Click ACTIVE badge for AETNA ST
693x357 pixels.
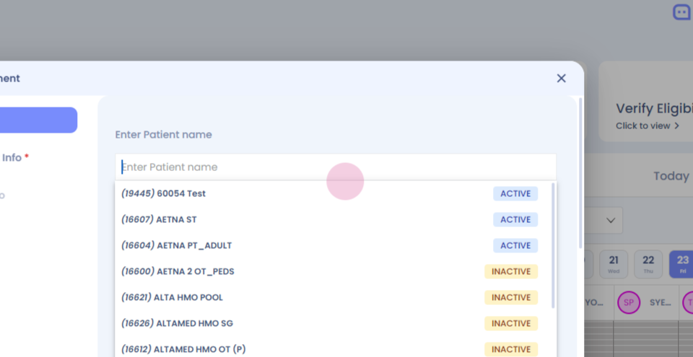point(515,219)
